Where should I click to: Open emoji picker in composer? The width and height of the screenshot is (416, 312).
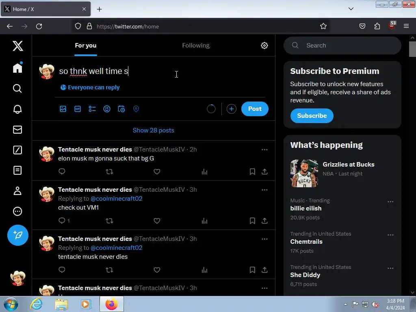[x=107, y=109]
